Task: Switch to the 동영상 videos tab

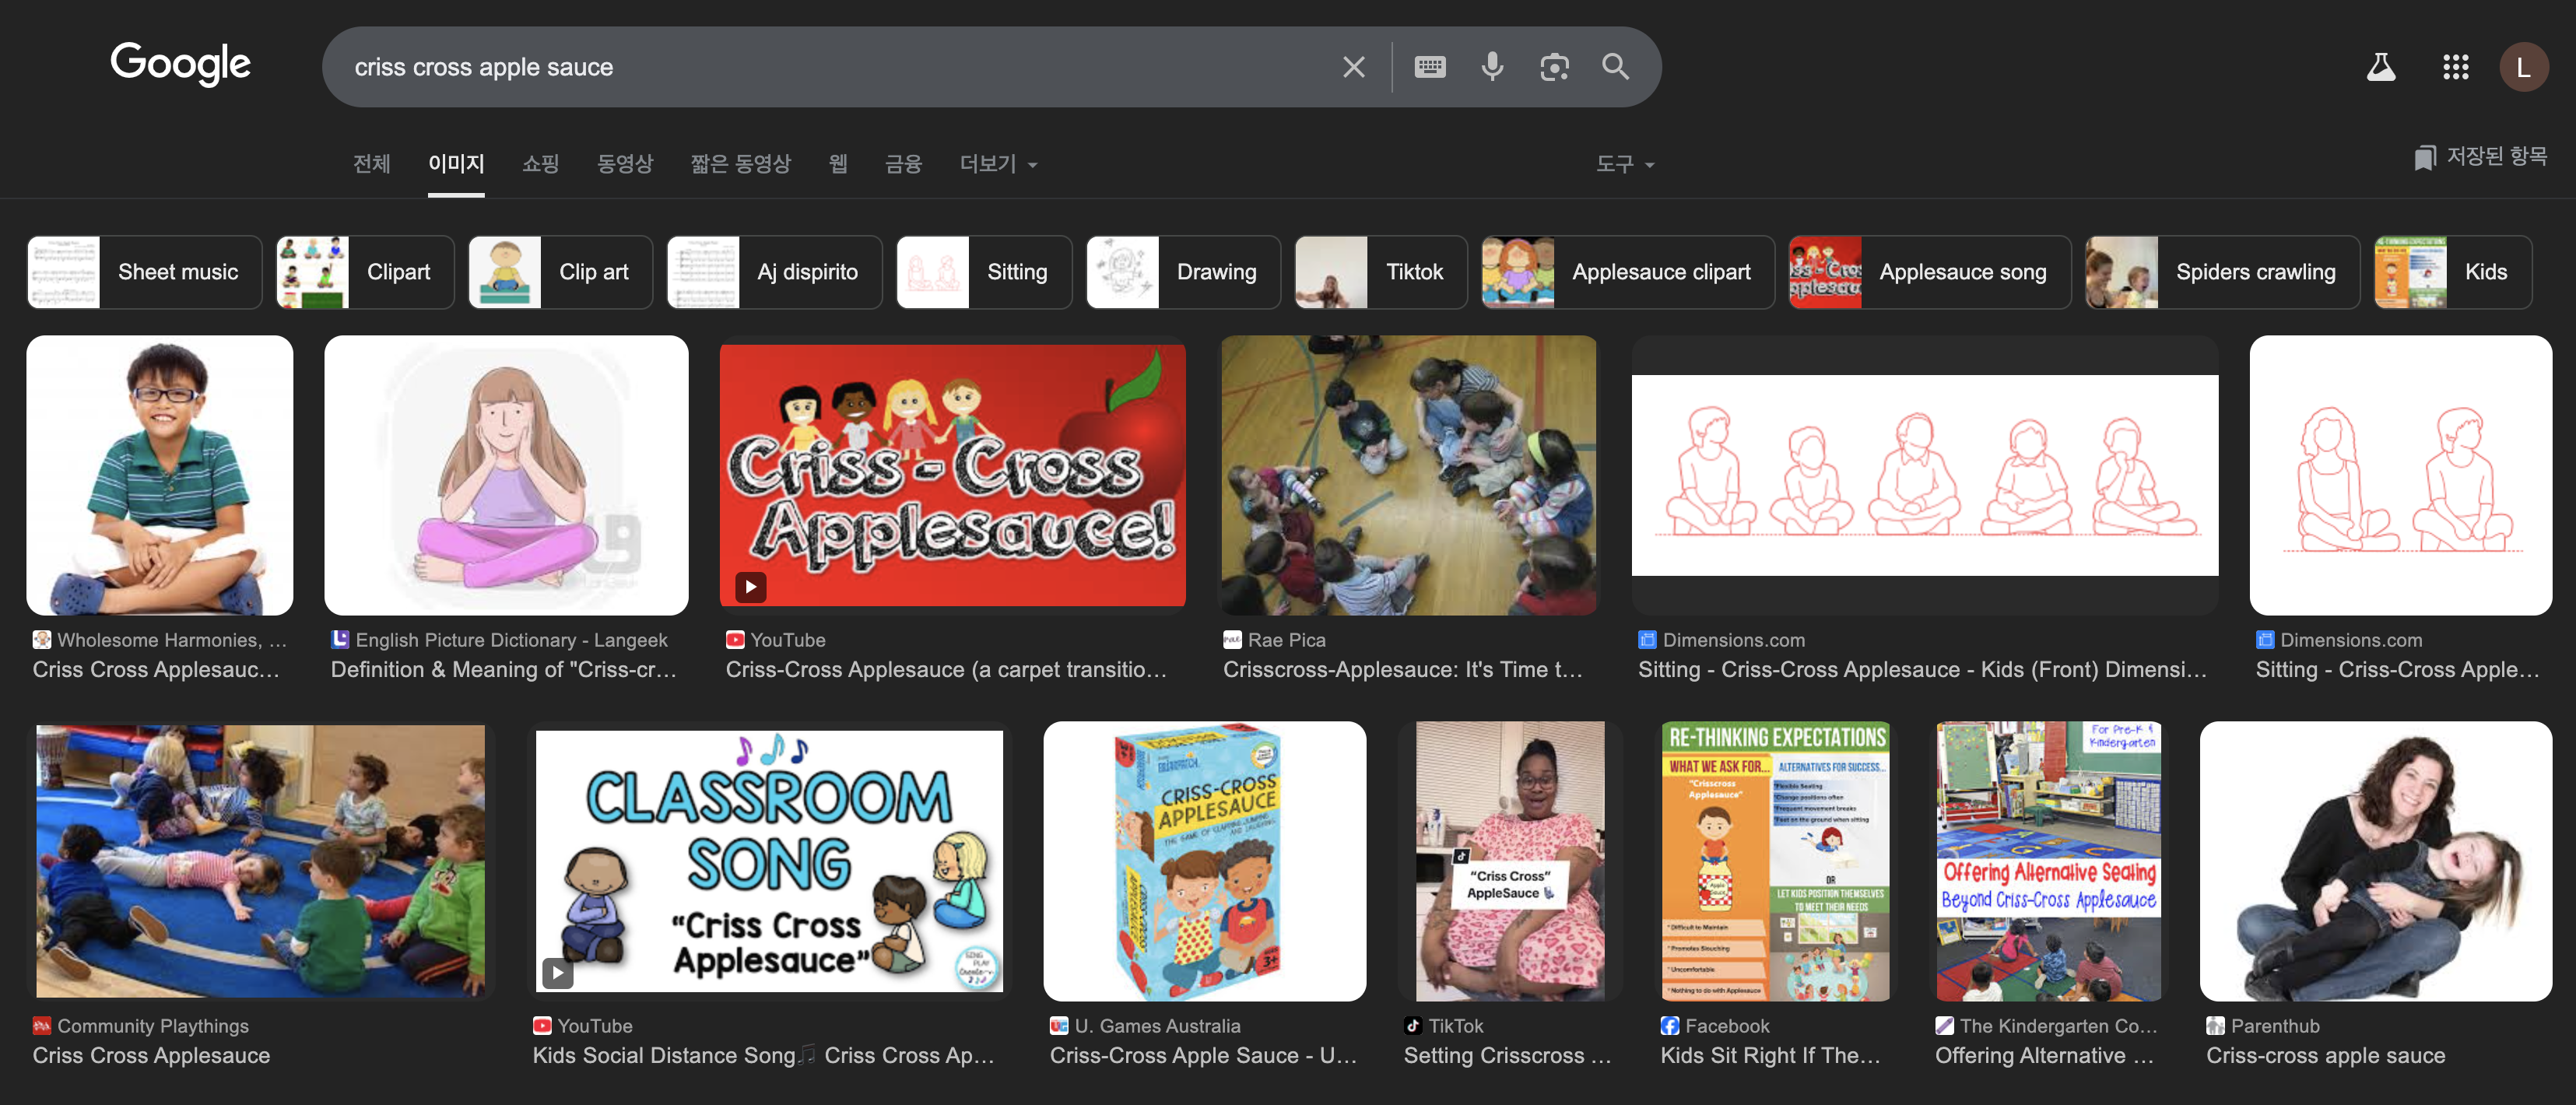Action: 624,164
